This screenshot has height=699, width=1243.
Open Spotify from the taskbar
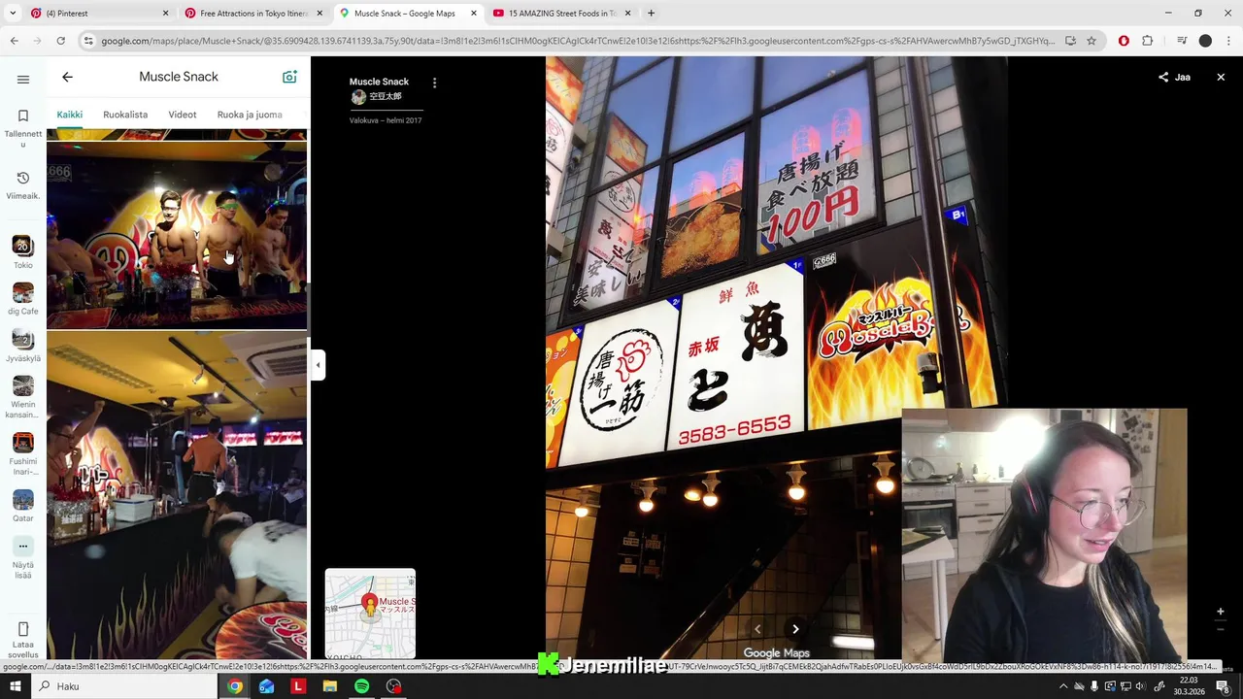361,686
